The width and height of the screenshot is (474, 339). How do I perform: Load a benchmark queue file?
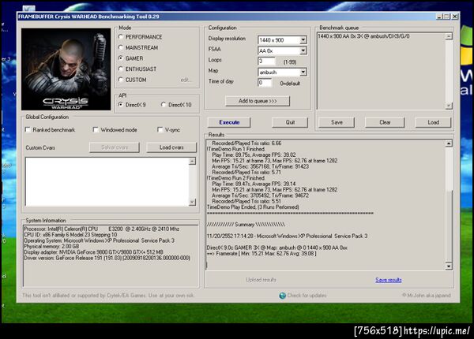click(x=433, y=122)
